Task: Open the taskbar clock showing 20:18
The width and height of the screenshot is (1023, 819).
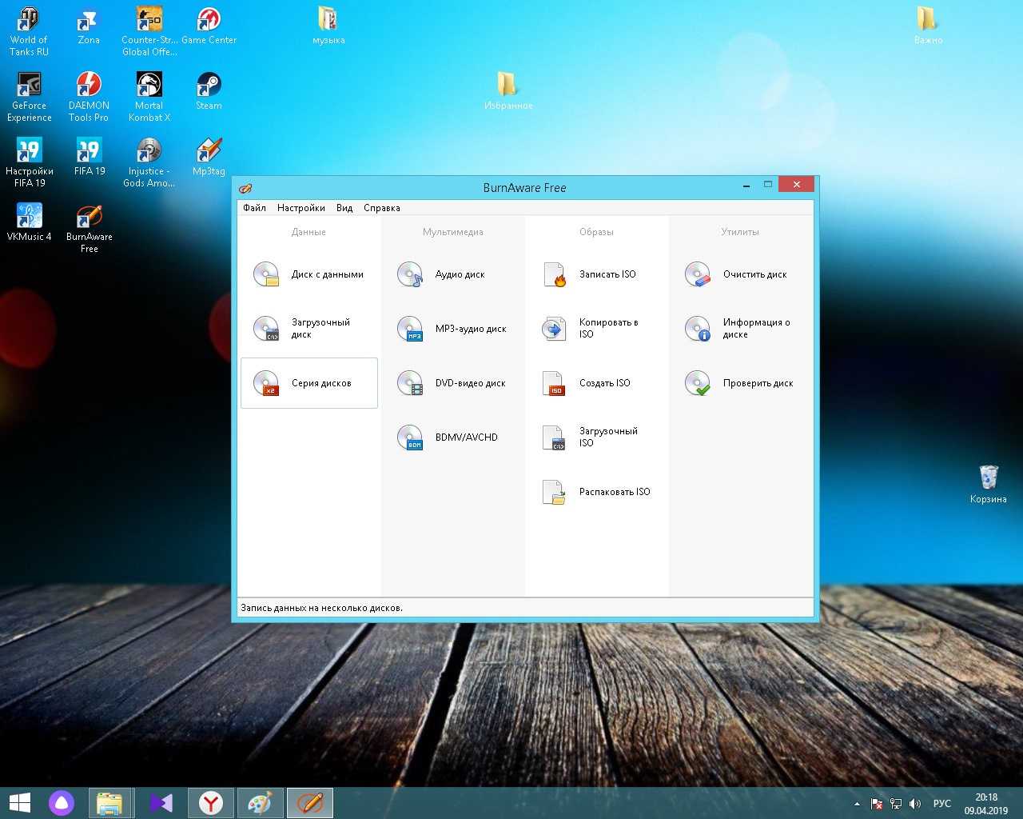Action: pyautogui.click(x=986, y=803)
